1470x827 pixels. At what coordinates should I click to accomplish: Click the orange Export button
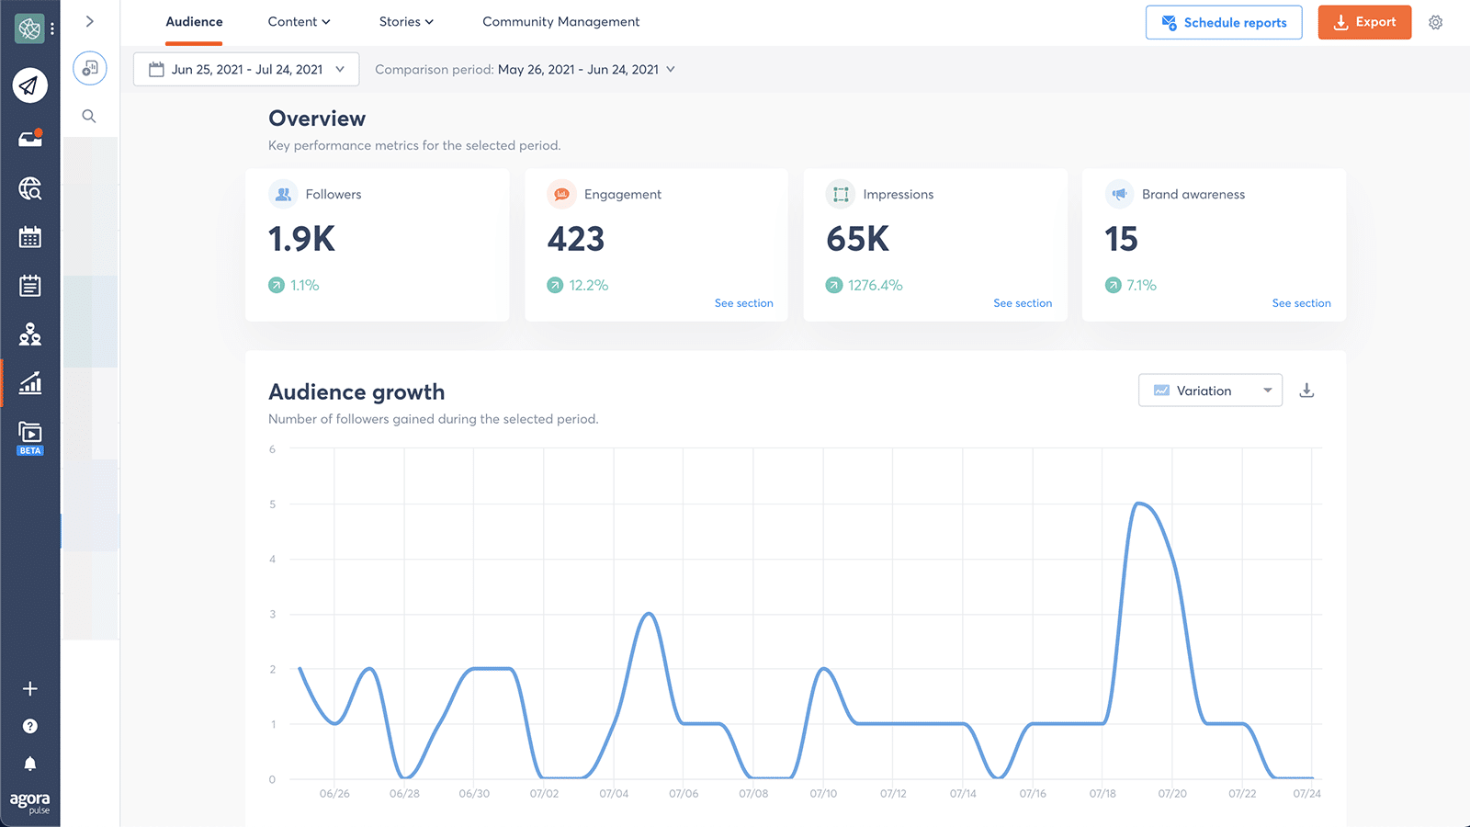click(x=1363, y=22)
